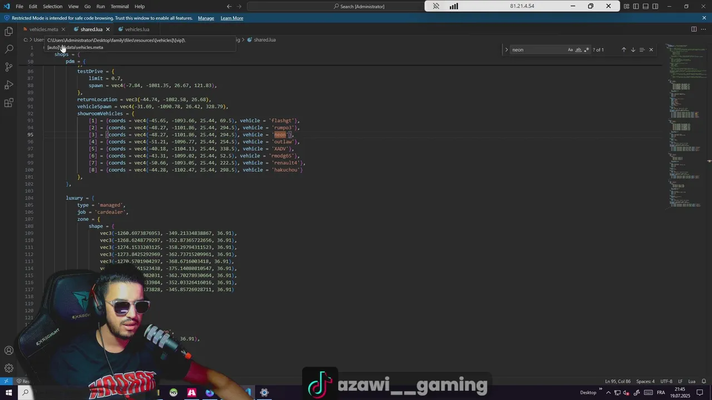
Task: Change UTF-8 file encoding
Action: tap(666, 381)
